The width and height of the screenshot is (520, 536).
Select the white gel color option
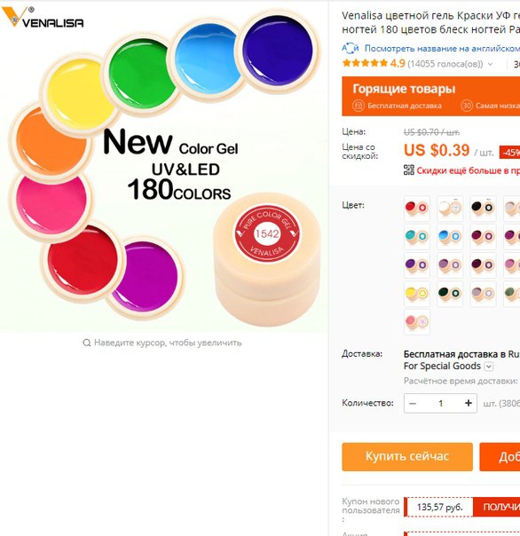coord(450,208)
